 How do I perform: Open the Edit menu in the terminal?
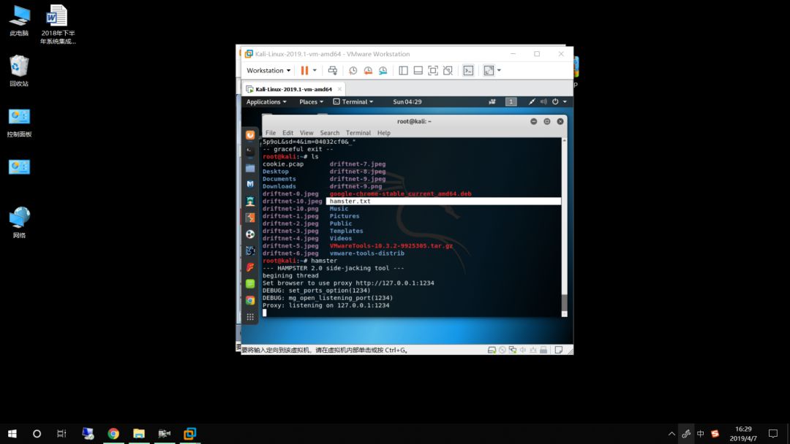[287, 133]
